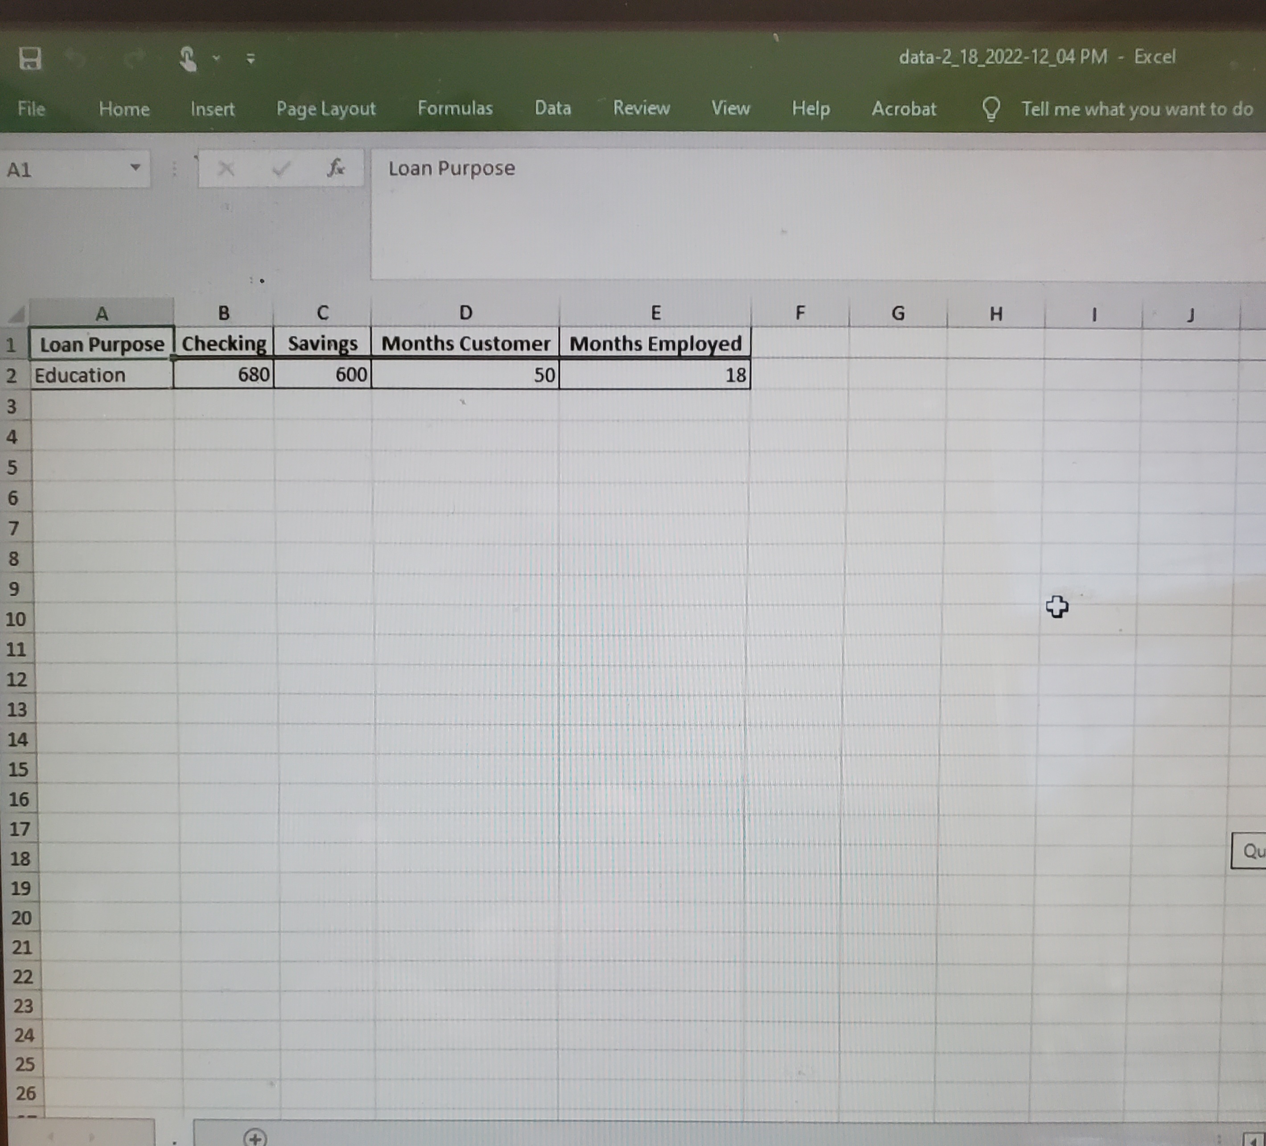Click the Tell me what you want to do box
The height and width of the screenshot is (1146, 1266).
[1136, 109]
